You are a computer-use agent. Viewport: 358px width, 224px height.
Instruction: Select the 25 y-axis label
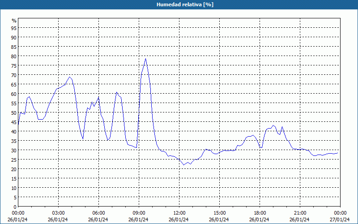point(14,159)
